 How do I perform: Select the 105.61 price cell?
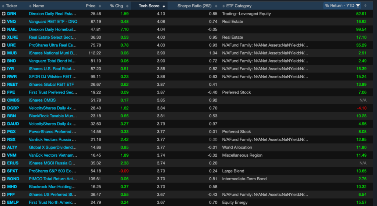95,179
